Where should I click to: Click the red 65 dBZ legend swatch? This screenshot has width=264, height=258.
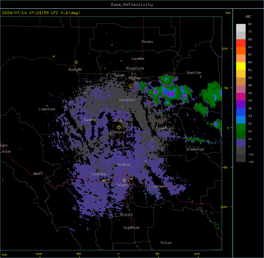(x=241, y=43)
